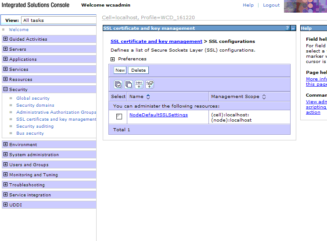Open Global security in the navigation
This screenshot has width=327, height=241.
(33, 98)
